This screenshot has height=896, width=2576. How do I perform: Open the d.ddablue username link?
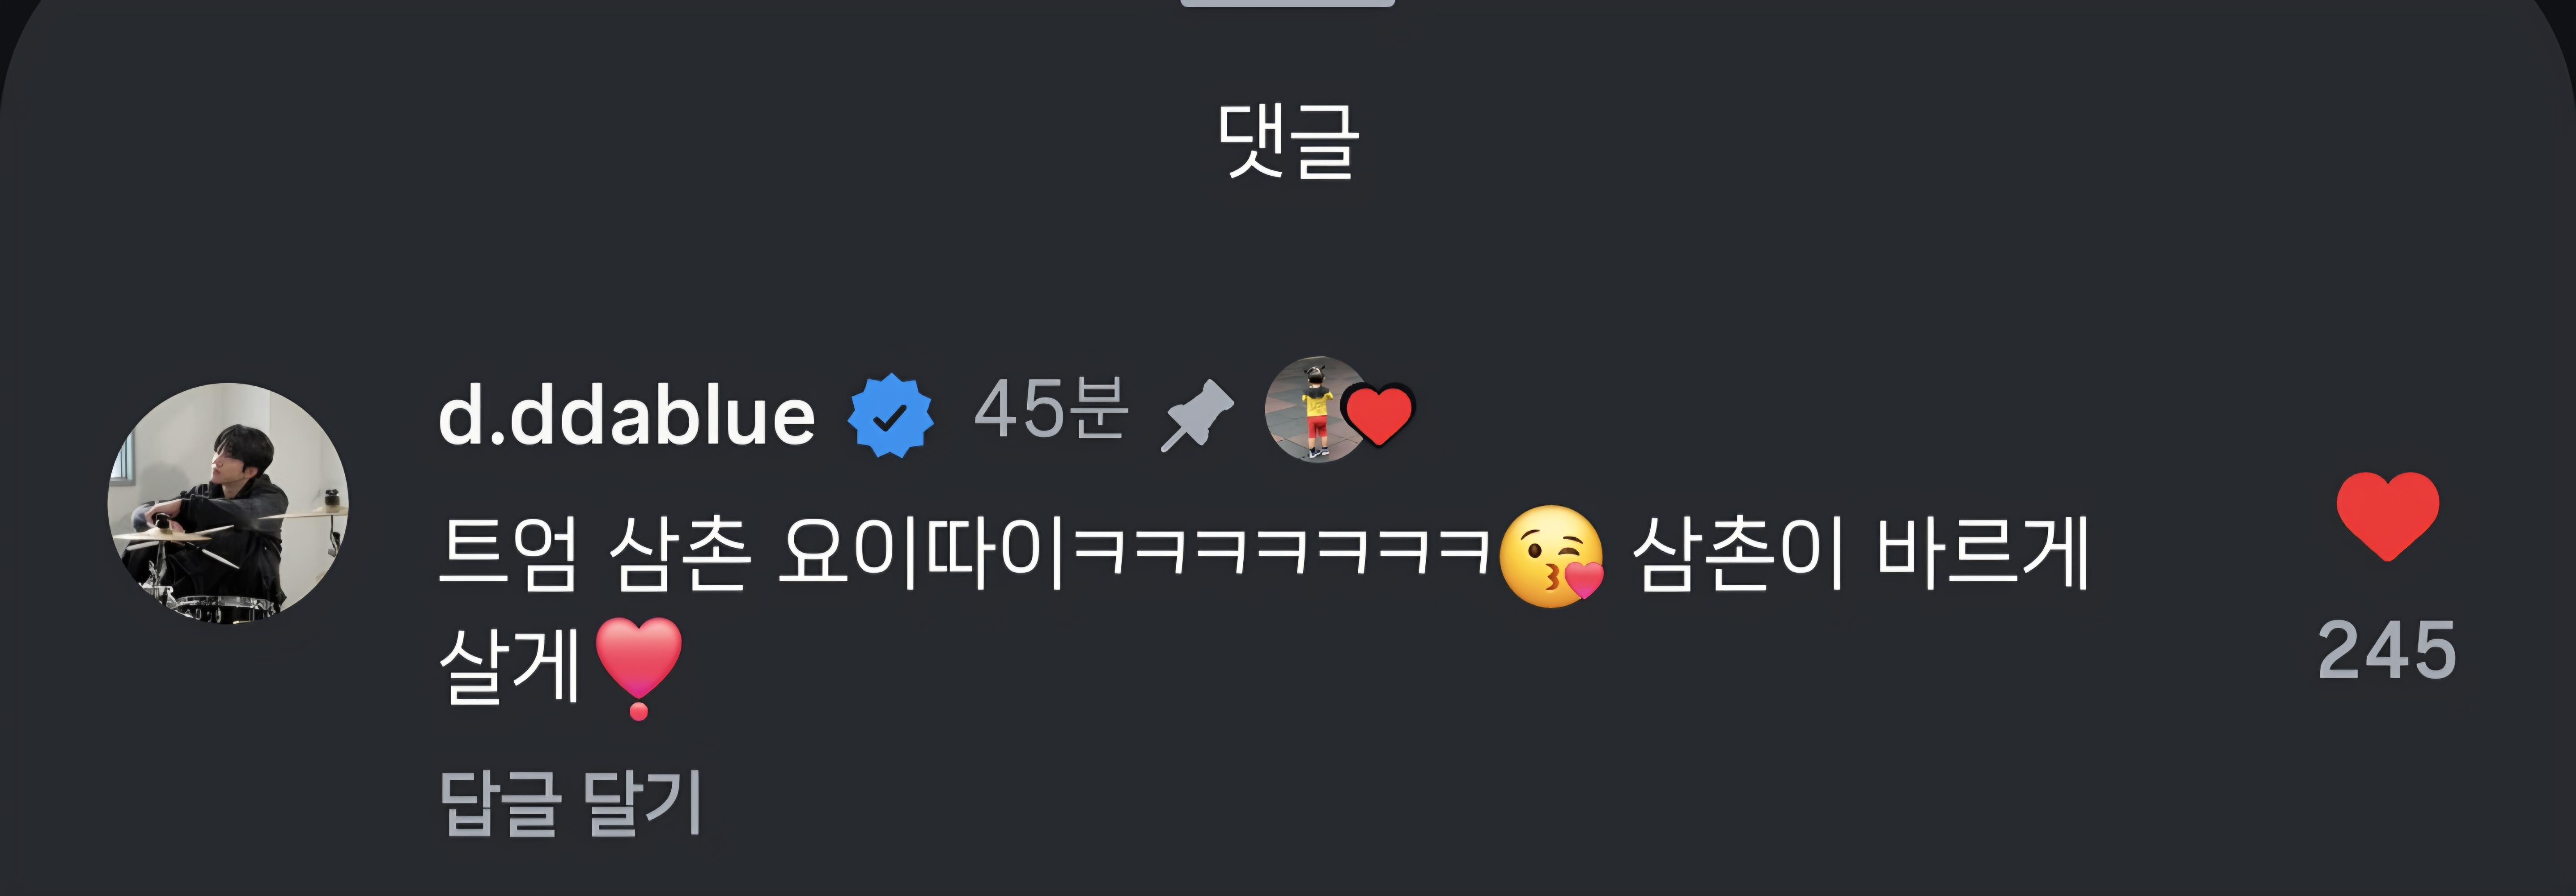point(627,416)
